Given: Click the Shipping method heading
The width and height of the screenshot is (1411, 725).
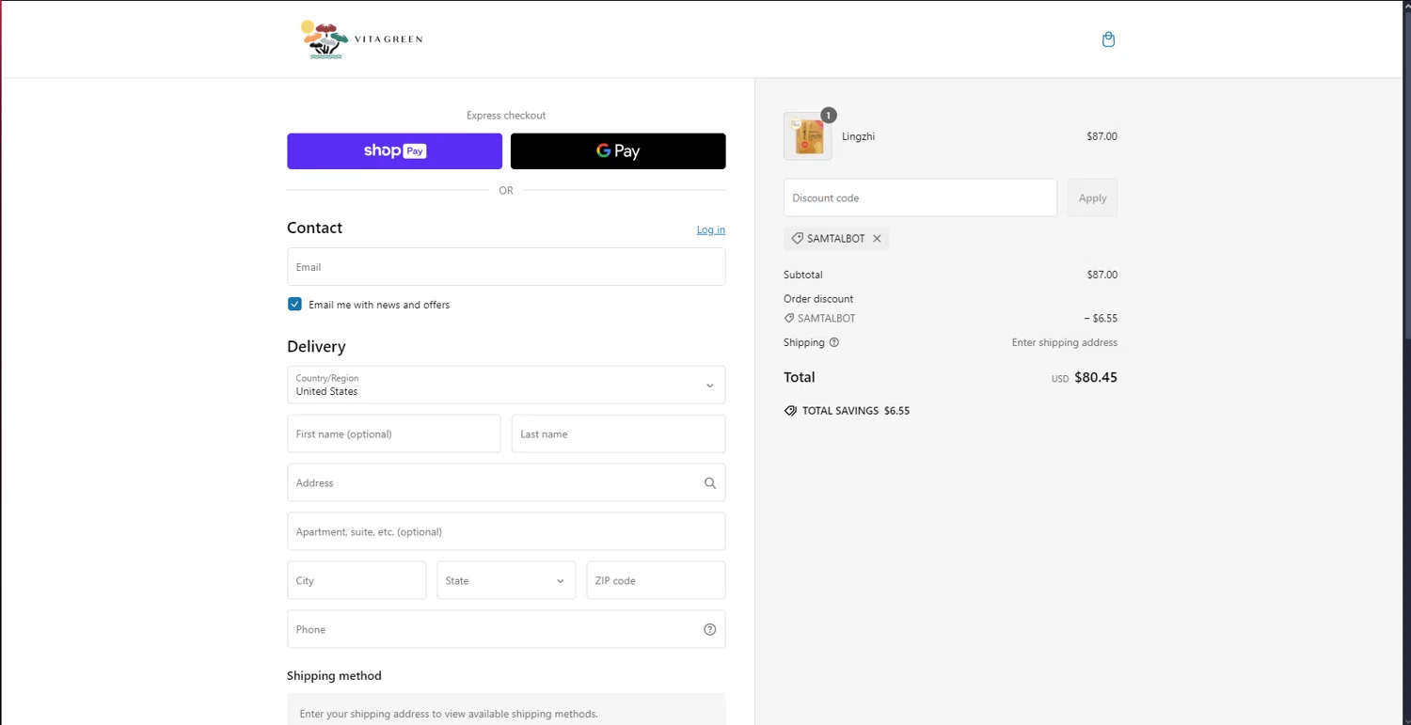Looking at the screenshot, I should pos(334,676).
